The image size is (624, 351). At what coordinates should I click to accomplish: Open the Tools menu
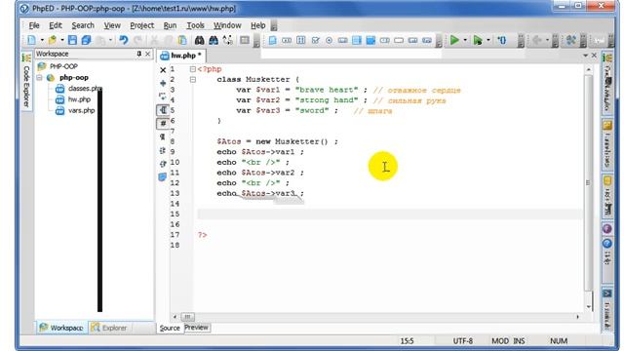pyautogui.click(x=195, y=25)
